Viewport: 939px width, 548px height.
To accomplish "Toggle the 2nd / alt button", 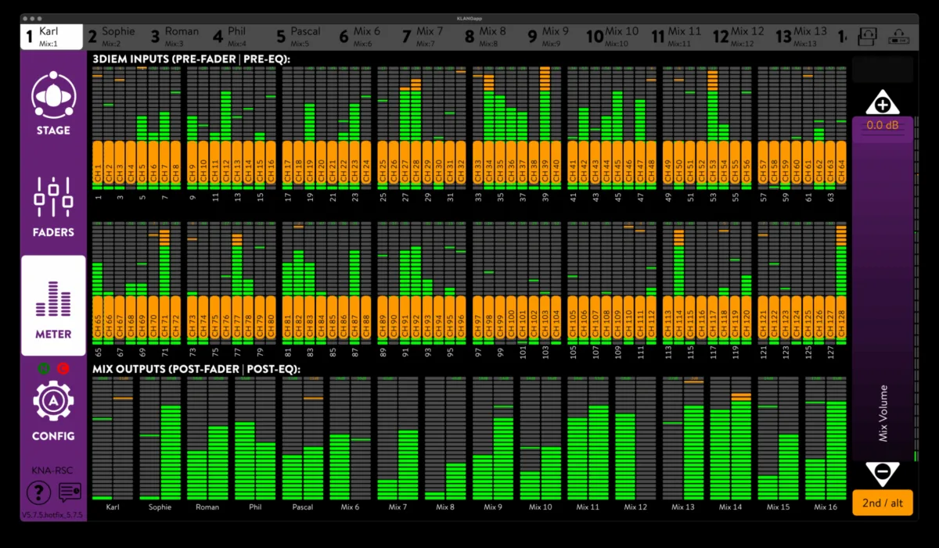I will tap(883, 503).
